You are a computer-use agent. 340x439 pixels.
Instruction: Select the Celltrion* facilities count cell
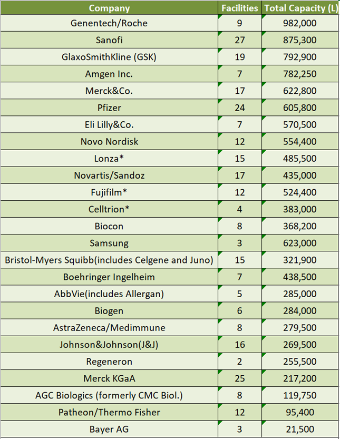(239, 209)
